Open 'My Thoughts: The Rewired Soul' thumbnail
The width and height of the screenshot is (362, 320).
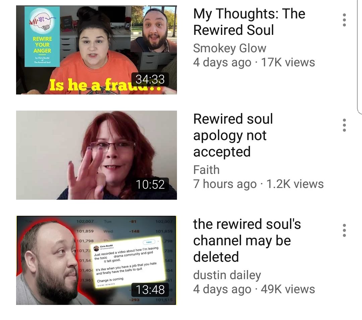point(97,50)
